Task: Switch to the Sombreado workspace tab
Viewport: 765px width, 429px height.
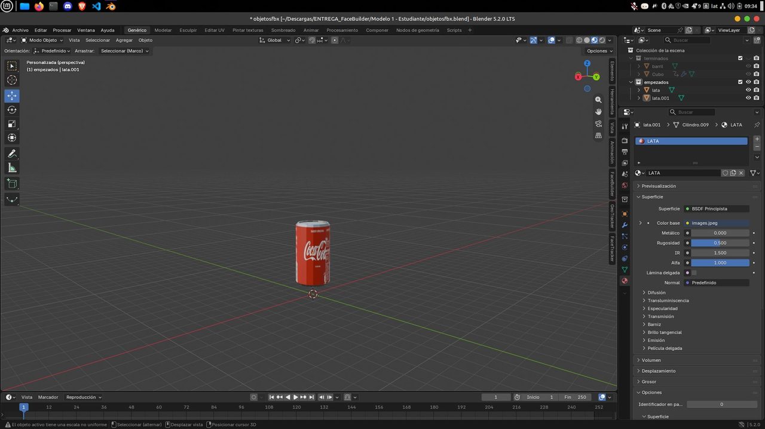Action: [283, 30]
